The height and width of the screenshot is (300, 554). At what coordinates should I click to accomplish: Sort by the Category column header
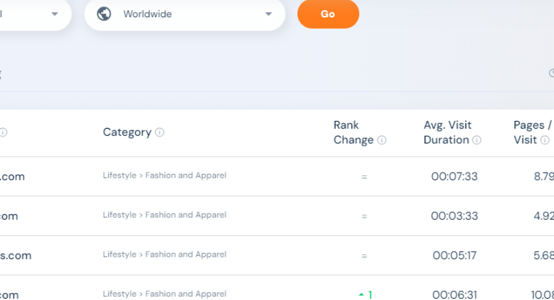(x=127, y=132)
